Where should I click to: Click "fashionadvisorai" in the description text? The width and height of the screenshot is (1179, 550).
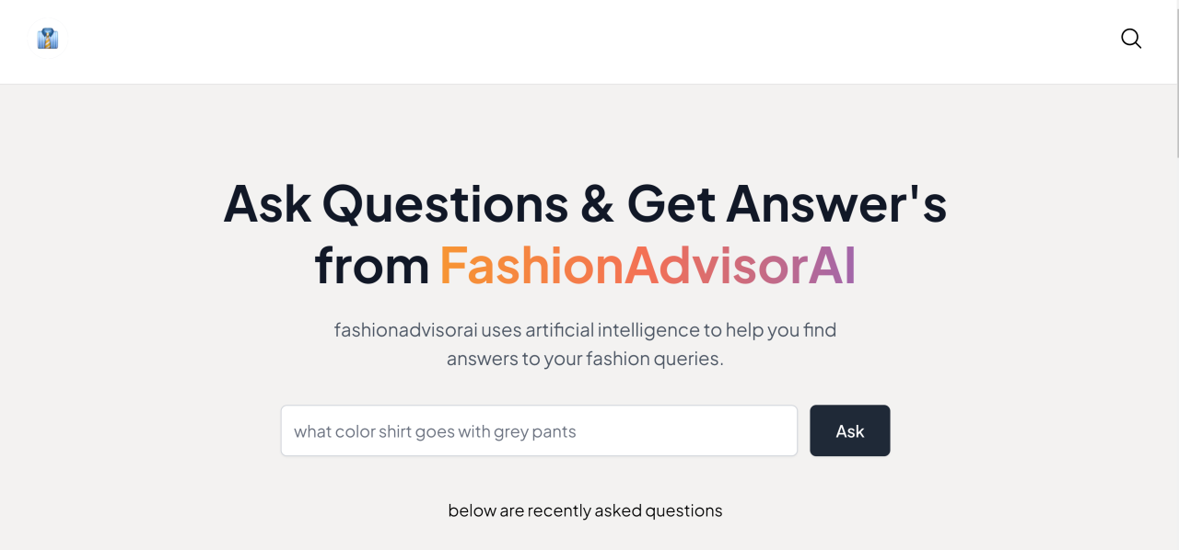[x=405, y=329]
